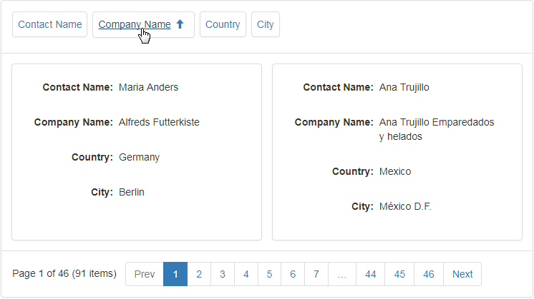Jump to page 5
This screenshot has height=299, width=534.
tap(269, 274)
